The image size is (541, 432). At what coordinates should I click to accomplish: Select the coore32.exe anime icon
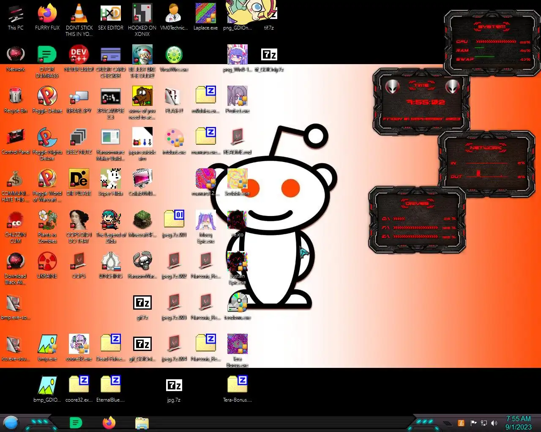tap(79, 348)
